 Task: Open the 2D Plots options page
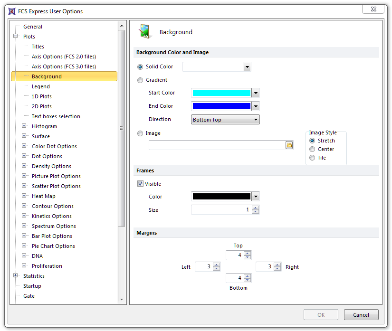(42, 106)
